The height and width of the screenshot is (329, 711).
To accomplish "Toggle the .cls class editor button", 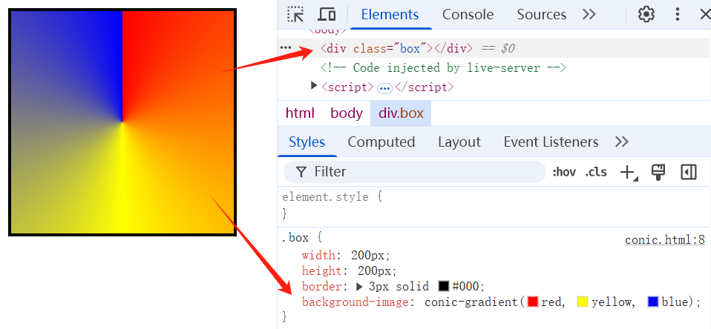I will coord(596,172).
